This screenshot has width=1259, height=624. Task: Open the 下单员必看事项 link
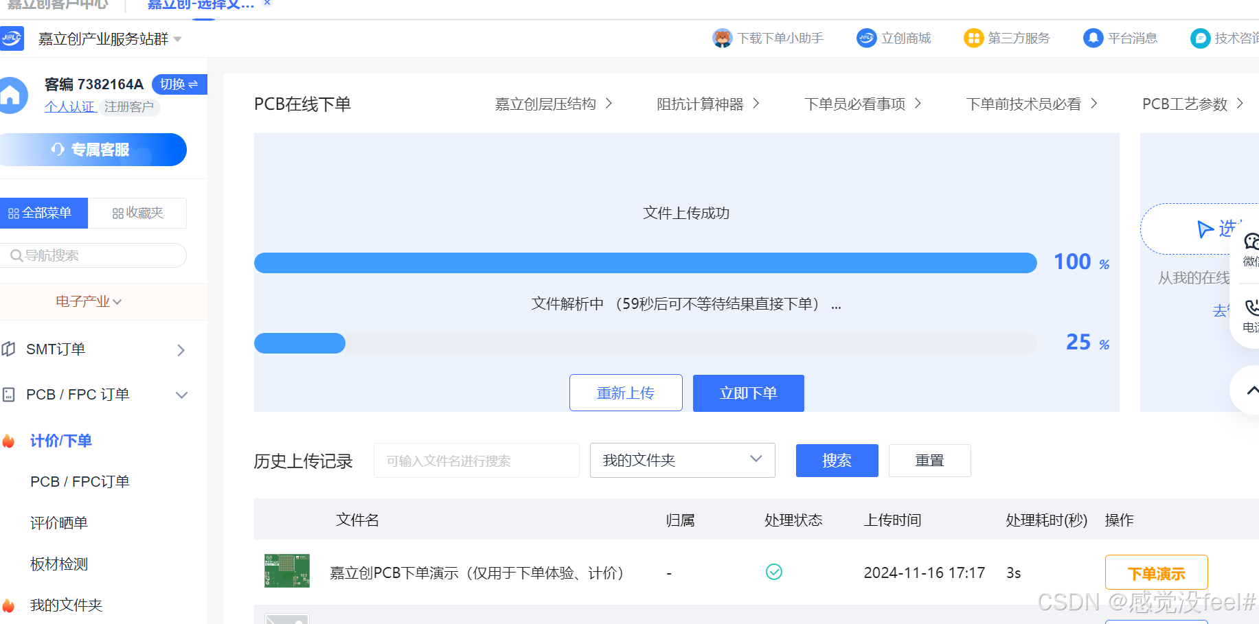(x=863, y=104)
